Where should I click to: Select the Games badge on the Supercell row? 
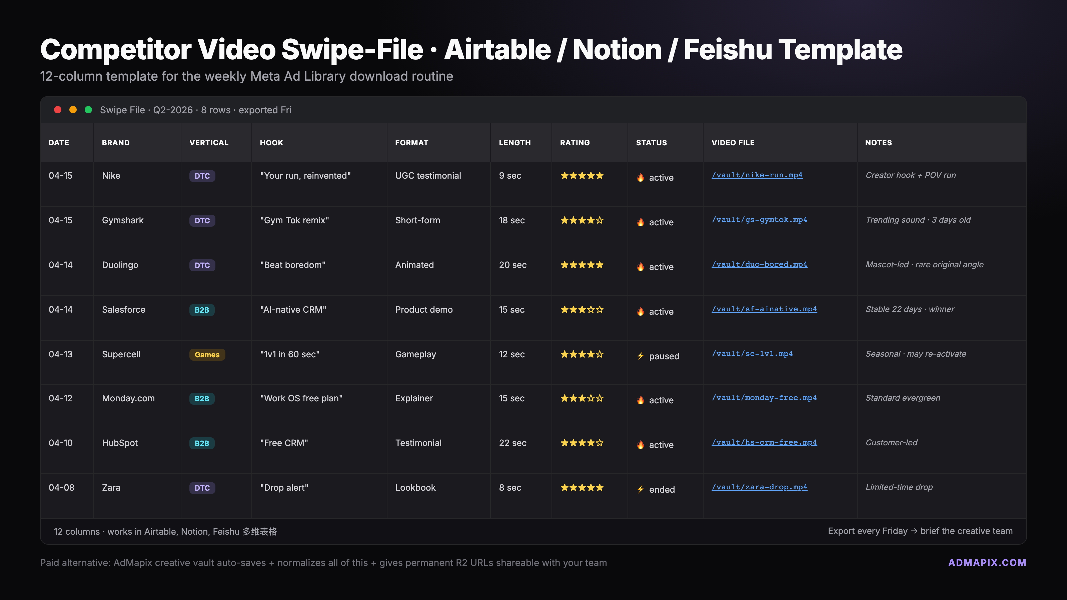pyautogui.click(x=207, y=354)
